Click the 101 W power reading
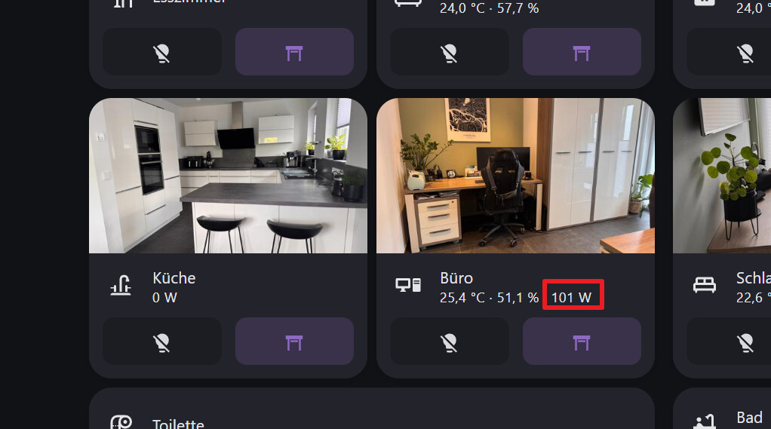The width and height of the screenshot is (771, 429). [x=571, y=298]
